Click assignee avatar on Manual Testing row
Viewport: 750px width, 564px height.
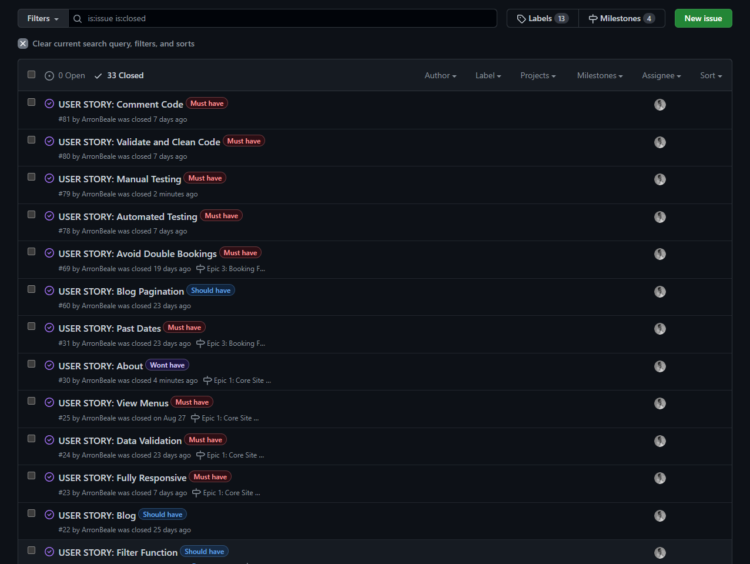(x=660, y=179)
